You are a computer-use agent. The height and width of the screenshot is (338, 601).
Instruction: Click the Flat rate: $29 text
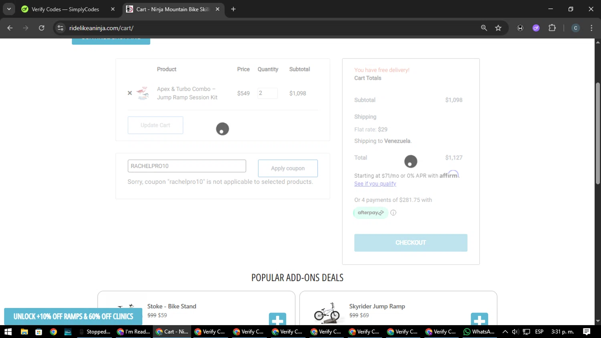pos(371,130)
